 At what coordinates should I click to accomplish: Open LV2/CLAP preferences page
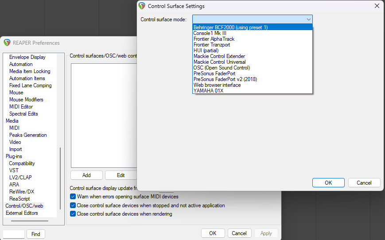pyautogui.click(x=20, y=178)
